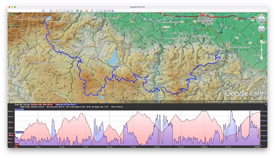
Task: Click Look up arrow on eye joystick
Action: click(261, 17)
